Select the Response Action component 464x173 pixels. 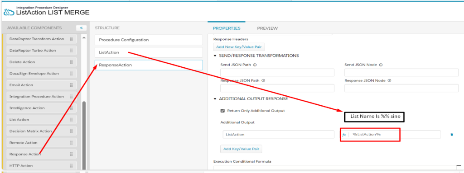click(x=41, y=154)
